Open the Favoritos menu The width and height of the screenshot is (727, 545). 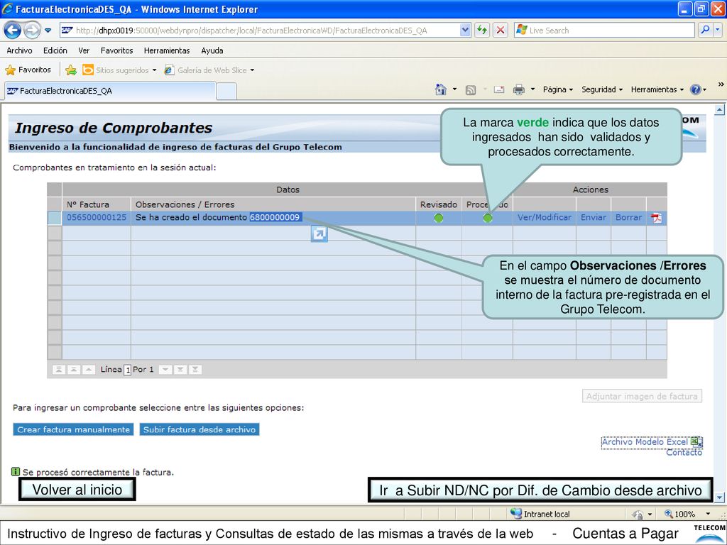(117, 50)
